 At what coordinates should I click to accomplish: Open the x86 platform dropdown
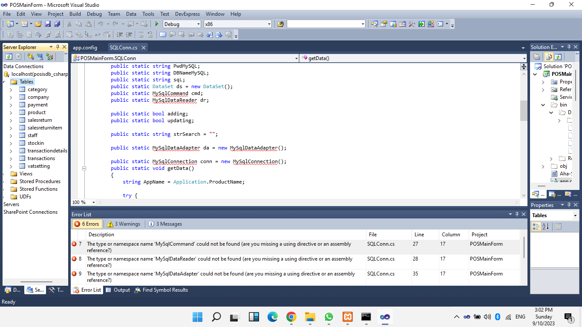point(269,24)
